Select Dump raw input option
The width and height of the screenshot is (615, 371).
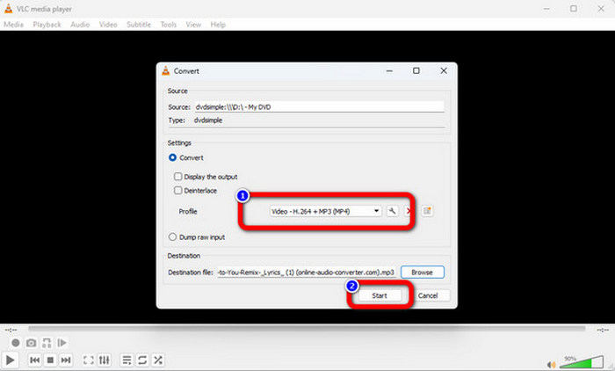tap(172, 236)
